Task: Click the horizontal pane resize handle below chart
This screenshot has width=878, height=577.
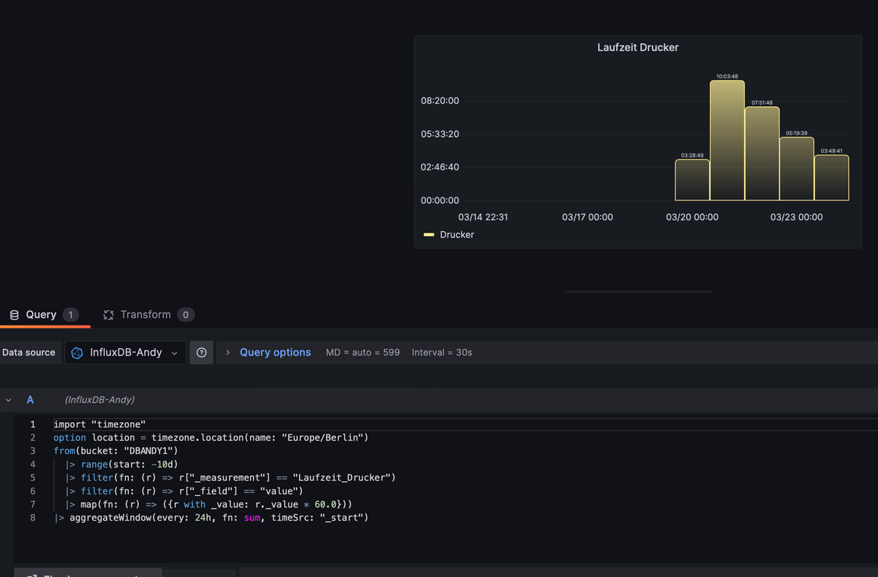Action: (638, 292)
